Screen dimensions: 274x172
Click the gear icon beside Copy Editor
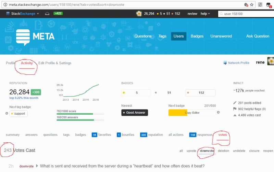(218, 112)
